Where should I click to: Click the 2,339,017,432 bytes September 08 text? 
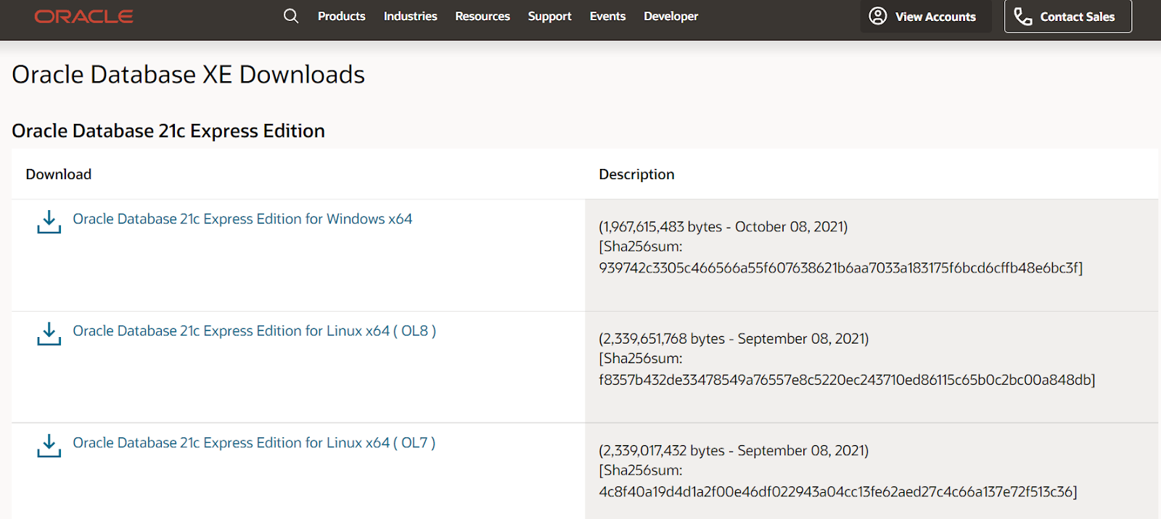734,450
